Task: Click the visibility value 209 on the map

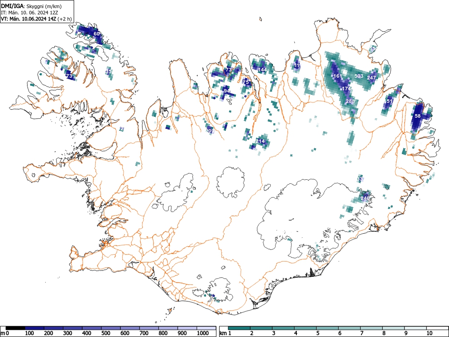Action: click(x=210, y=131)
